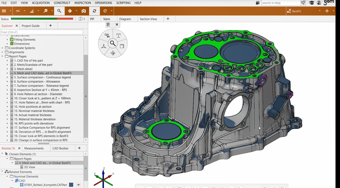Click the user account icon at top right
The width and height of the screenshot is (340, 188).
[x=319, y=3]
